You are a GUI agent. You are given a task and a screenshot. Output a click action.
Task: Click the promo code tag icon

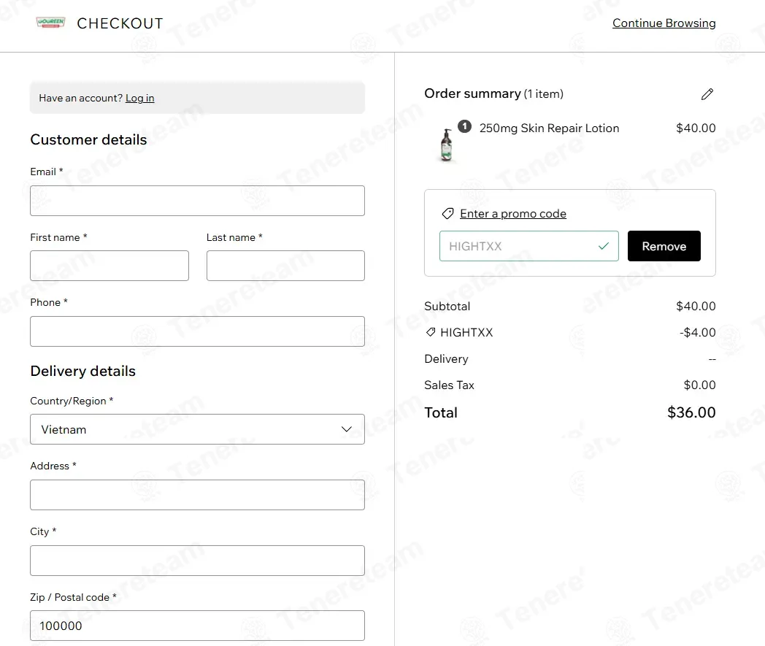coord(447,214)
